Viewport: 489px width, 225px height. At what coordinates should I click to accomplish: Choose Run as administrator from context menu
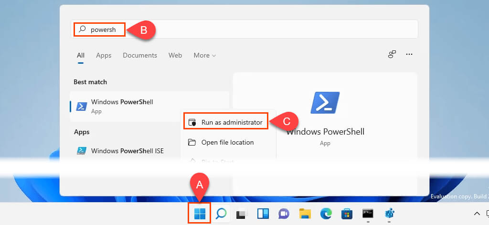pos(226,122)
